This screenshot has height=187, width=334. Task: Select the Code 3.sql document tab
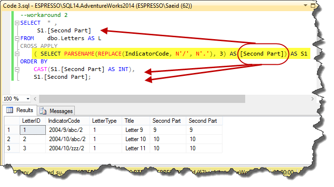(97, 6)
